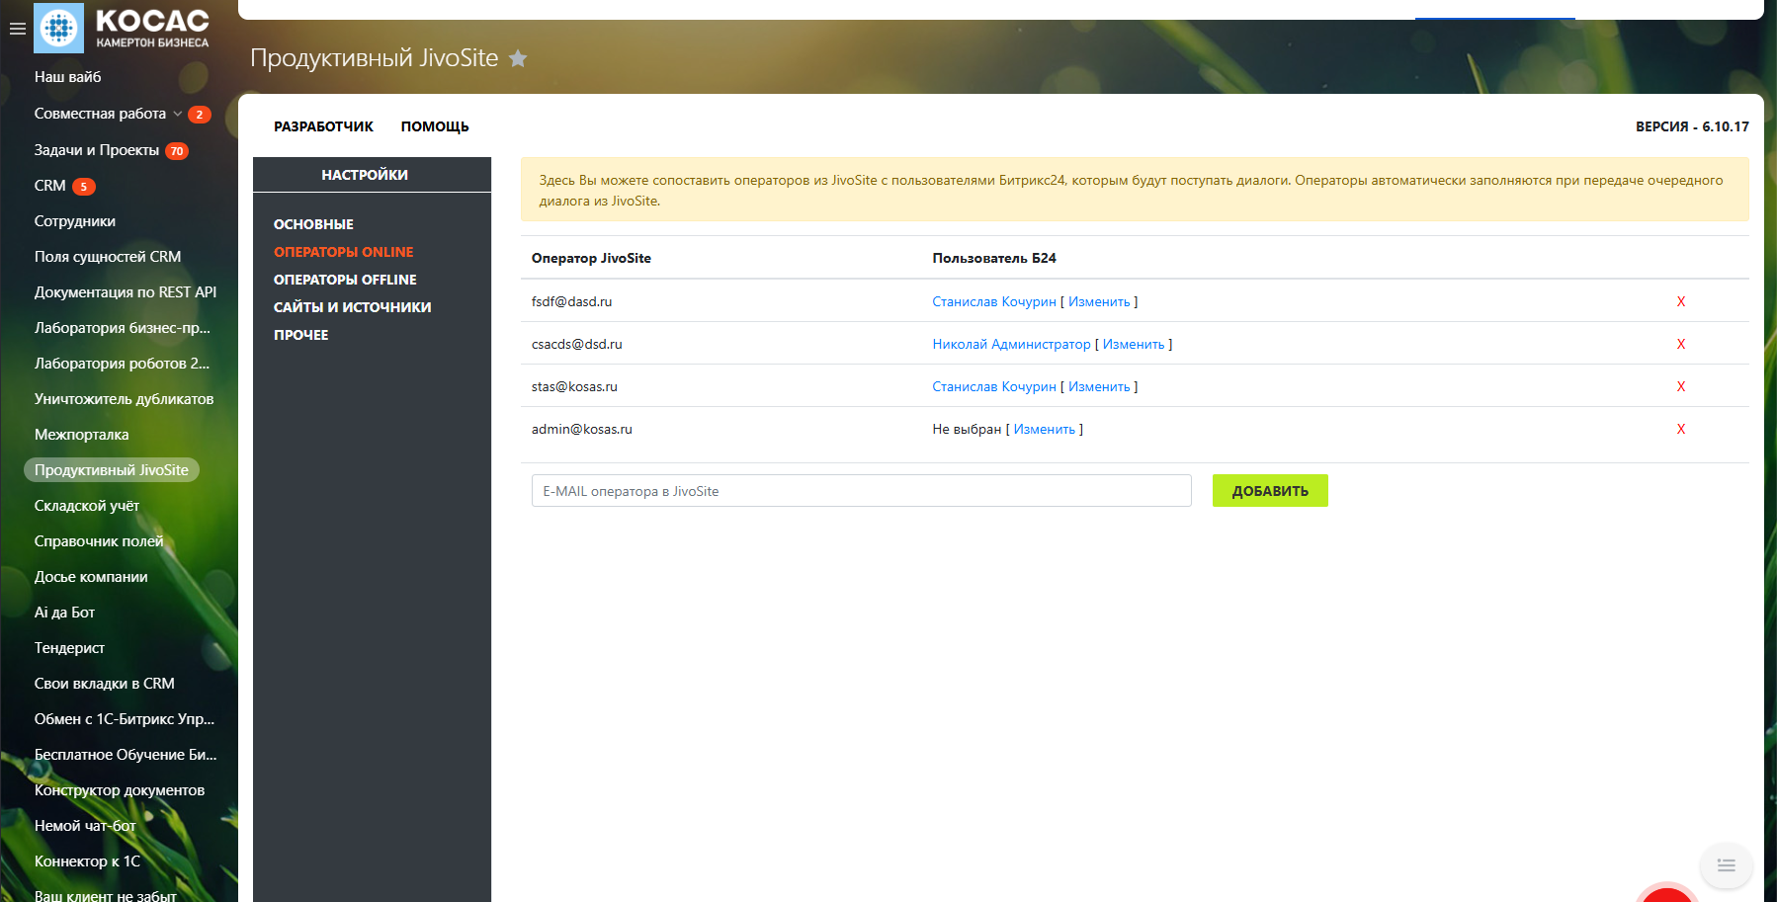This screenshot has width=1777, height=902.
Task: Click Изменить for admin@kosas.ru
Action: tap(1045, 429)
